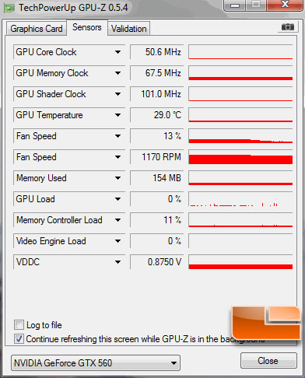Click the Close button
This screenshot has width=305, height=378.
(268, 361)
